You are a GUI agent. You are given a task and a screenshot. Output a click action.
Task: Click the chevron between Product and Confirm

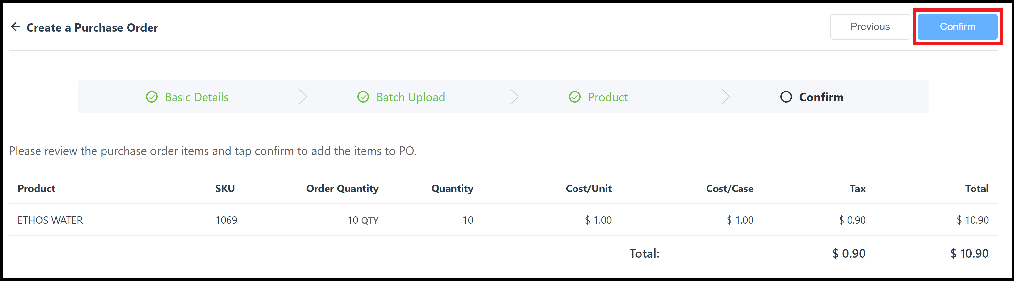[x=726, y=96]
